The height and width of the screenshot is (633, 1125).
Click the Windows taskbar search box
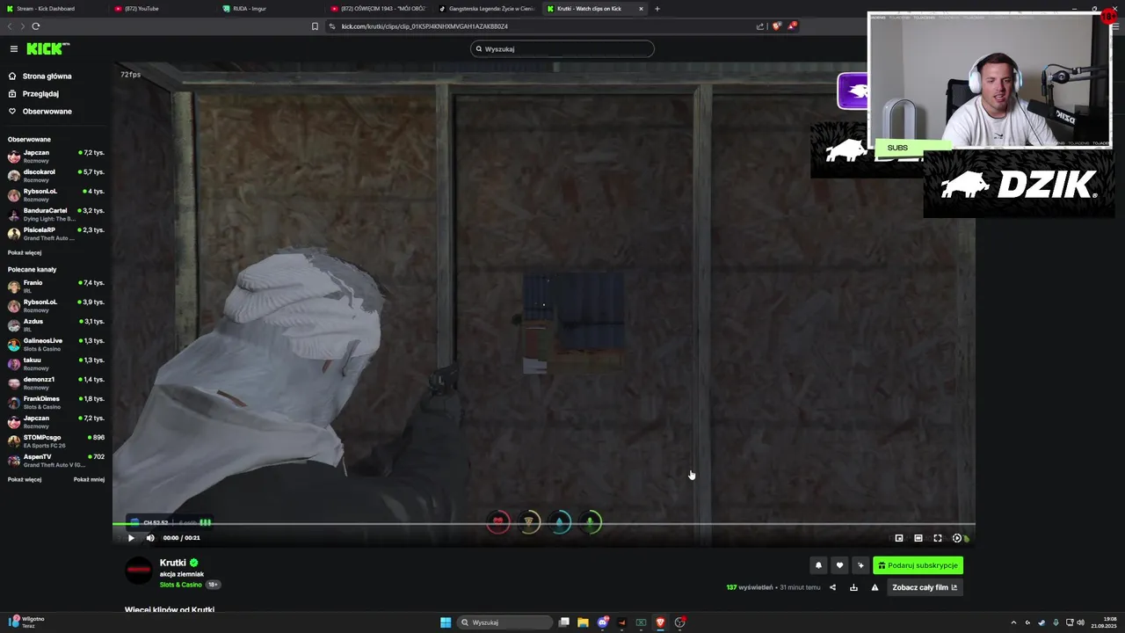click(x=504, y=622)
